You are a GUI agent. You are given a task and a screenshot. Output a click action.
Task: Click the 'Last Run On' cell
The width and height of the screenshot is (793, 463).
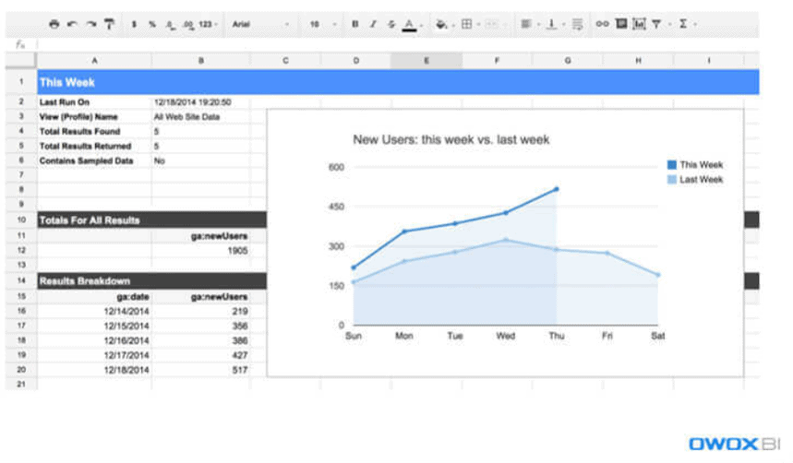click(x=94, y=102)
